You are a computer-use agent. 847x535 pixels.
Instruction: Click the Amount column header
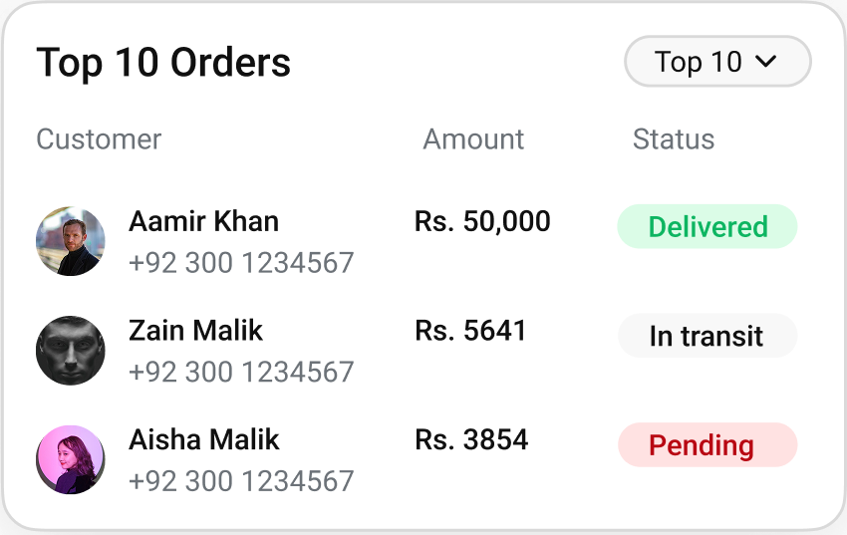click(473, 139)
